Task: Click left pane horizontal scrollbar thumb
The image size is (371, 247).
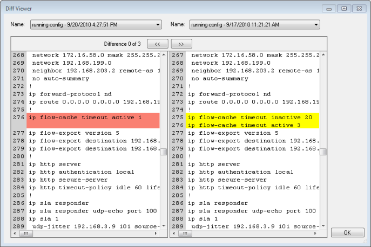Action: click(26, 234)
